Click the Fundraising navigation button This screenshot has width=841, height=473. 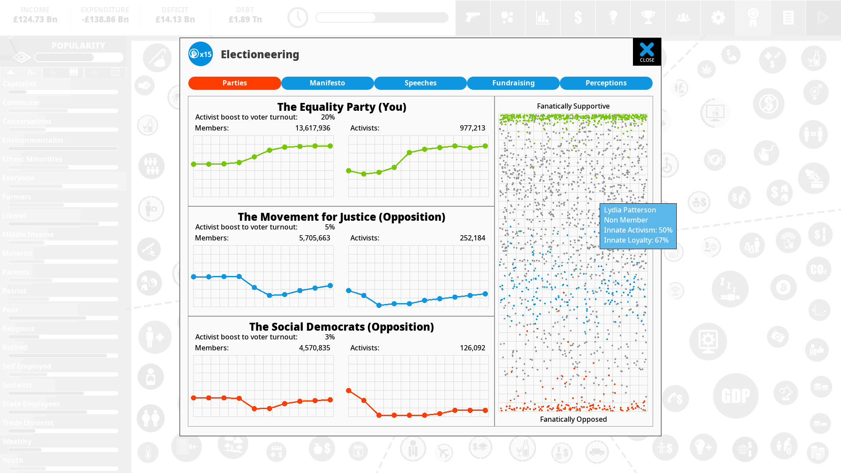tap(513, 83)
